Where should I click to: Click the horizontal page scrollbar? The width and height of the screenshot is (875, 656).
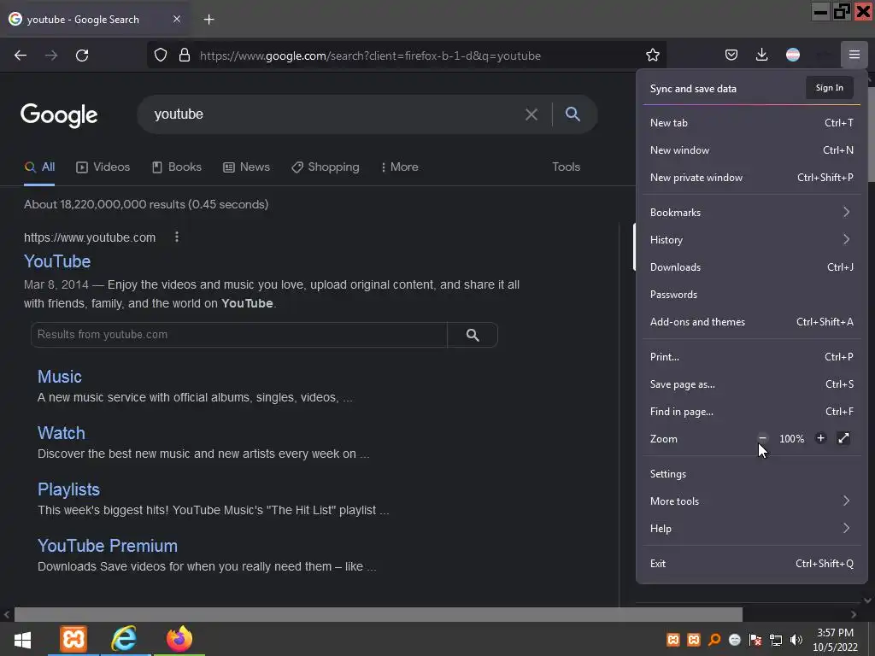click(x=379, y=614)
